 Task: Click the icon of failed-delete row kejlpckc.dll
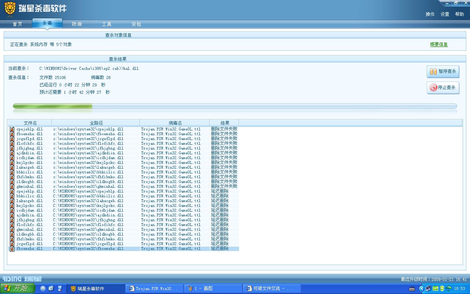[x=12, y=163]
